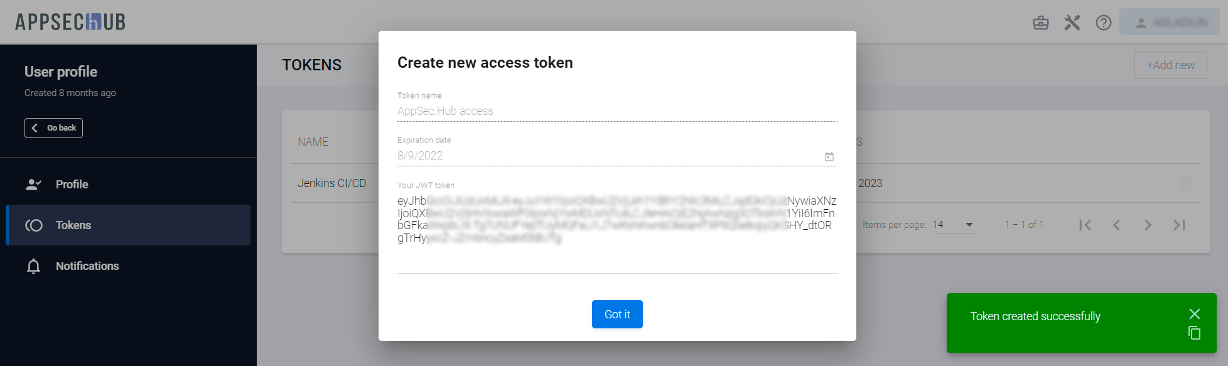Open the tools wrench icon
1228x366 pixels.
pyautogui.click(x=1072, y=23)
